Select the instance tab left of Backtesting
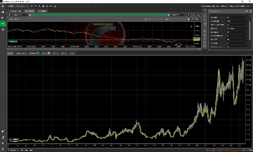253x152 pixels. click(x=15, y=11)
